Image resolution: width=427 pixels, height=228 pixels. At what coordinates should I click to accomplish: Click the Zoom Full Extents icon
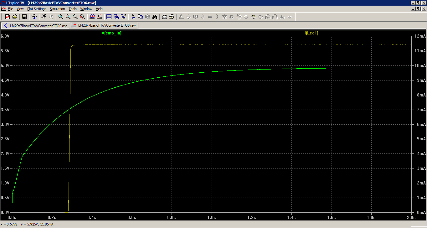[x=82, y=17]
